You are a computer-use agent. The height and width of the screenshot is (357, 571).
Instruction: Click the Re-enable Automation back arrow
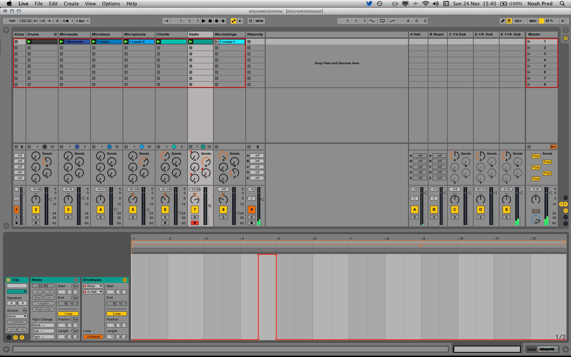(240, 21)
